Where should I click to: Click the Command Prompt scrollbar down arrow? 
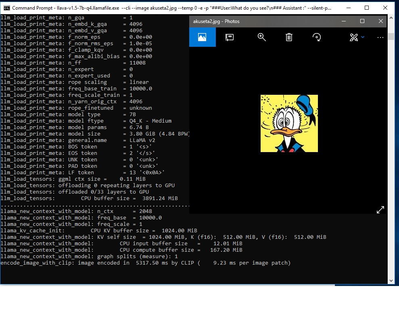tap(391, 281)
